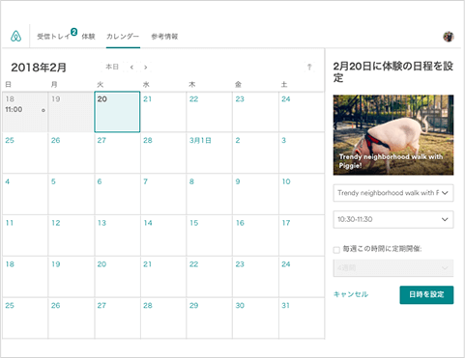The height and width of the screenshot is (358, 465).
Task: Go to next month with right chevron
Action: (146, 68)
